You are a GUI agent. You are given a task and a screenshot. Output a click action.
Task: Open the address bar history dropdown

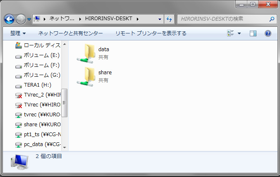[x=160, y=19]
